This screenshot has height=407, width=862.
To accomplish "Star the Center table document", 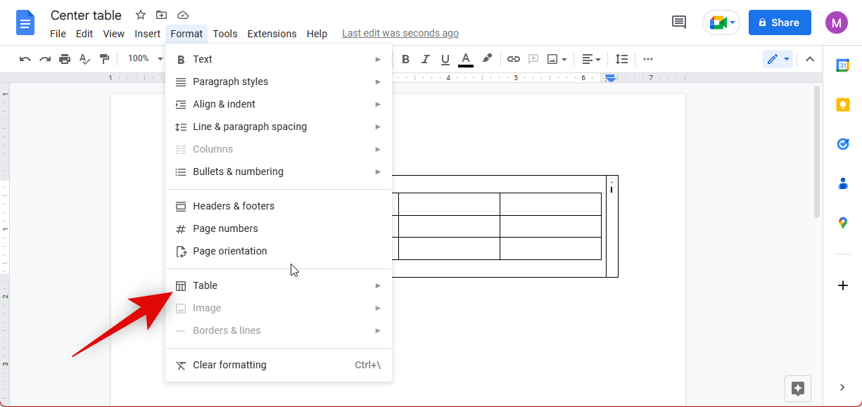I will [141, 15].
